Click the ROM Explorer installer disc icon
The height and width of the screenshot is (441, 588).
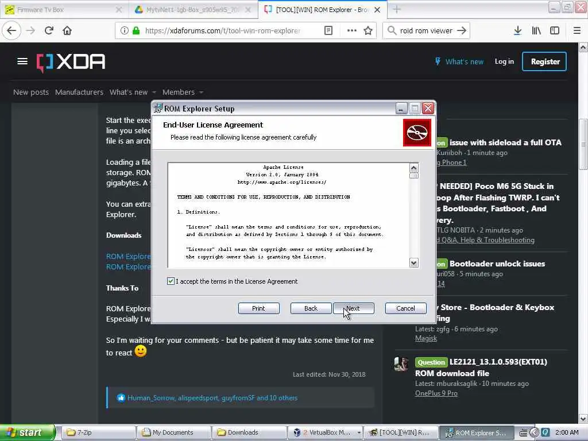pos(417,133)
